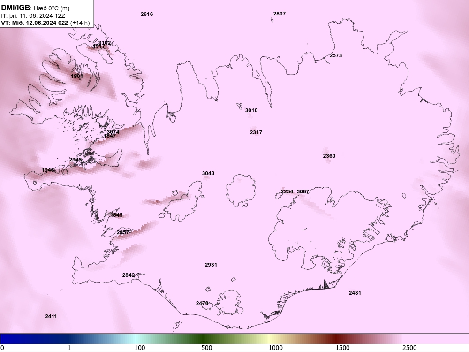Click the map value 2360

tap(329, 156)
